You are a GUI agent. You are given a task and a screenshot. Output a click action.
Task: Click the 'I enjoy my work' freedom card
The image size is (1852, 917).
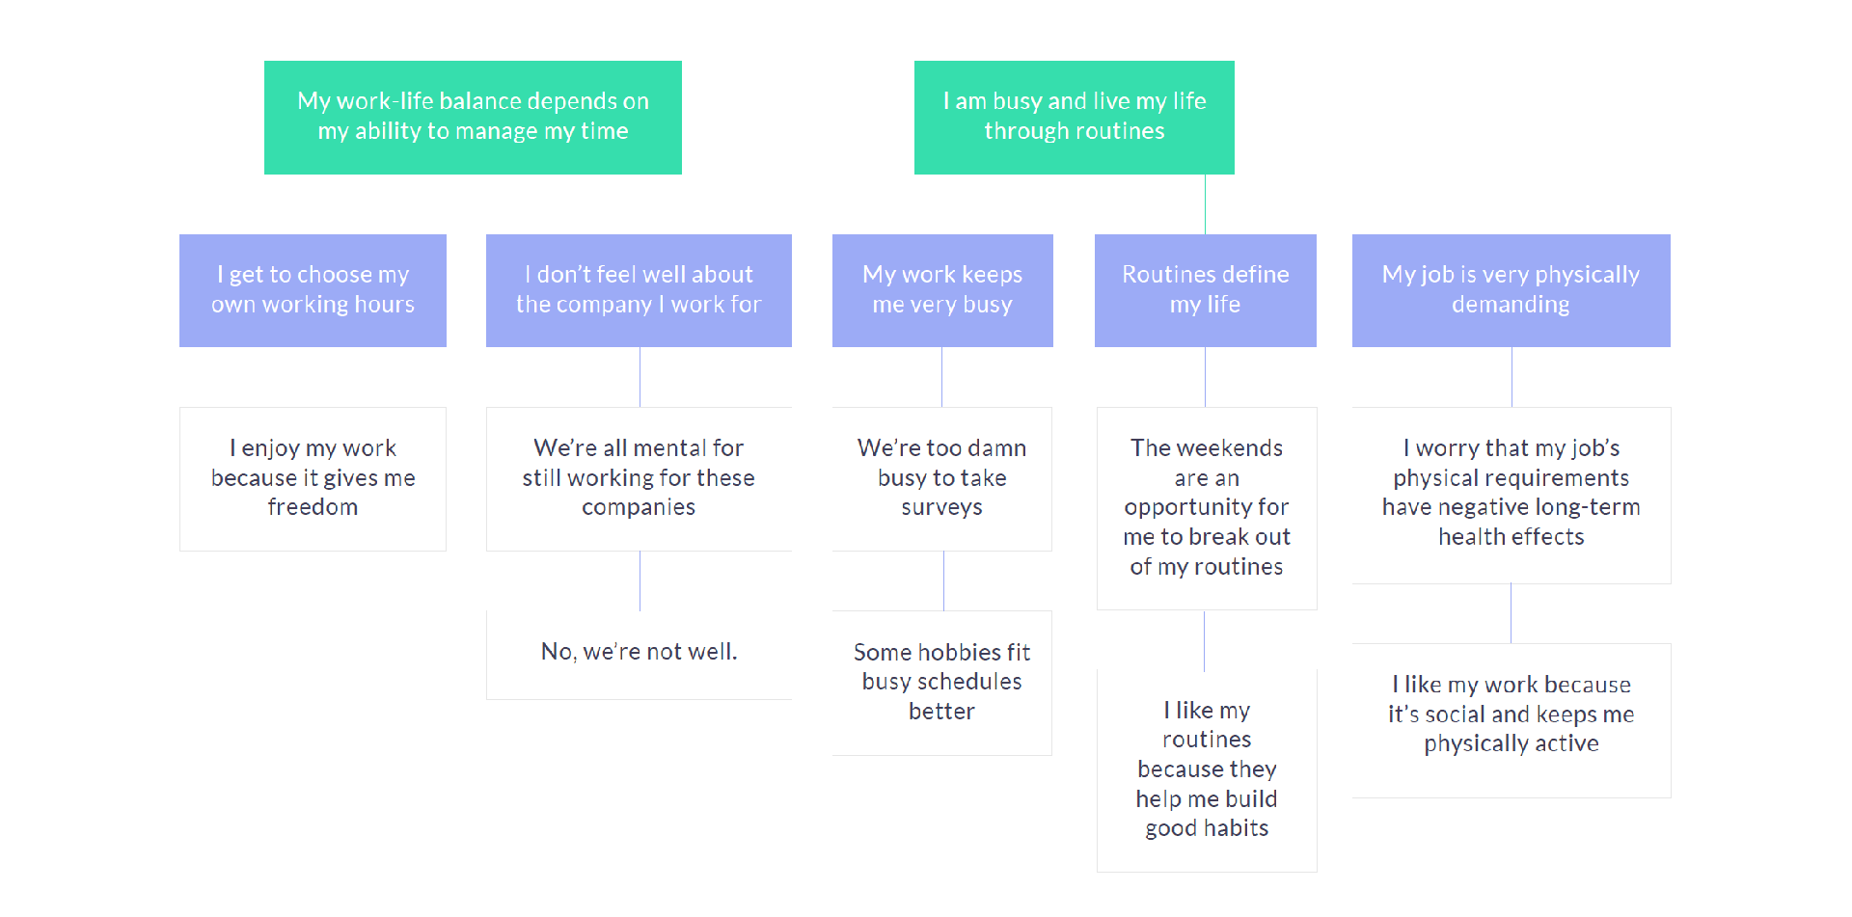pos(313,478)
